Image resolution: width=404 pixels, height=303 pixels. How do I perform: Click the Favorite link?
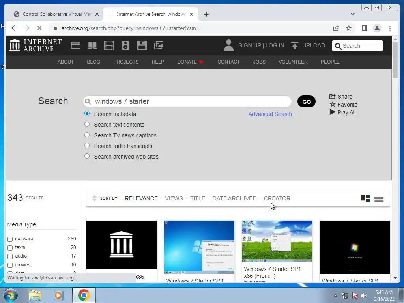pyautogui.click(x=344, y=104)
